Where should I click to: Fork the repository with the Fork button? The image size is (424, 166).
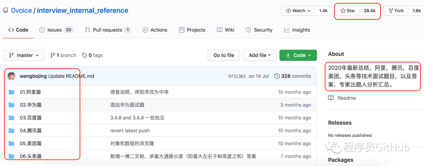click(x=396, y=11)
